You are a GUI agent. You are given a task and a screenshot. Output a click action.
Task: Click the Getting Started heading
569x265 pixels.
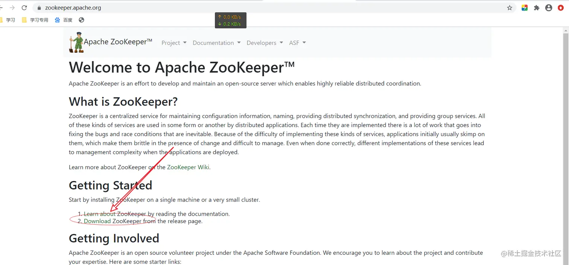(111, 185)
